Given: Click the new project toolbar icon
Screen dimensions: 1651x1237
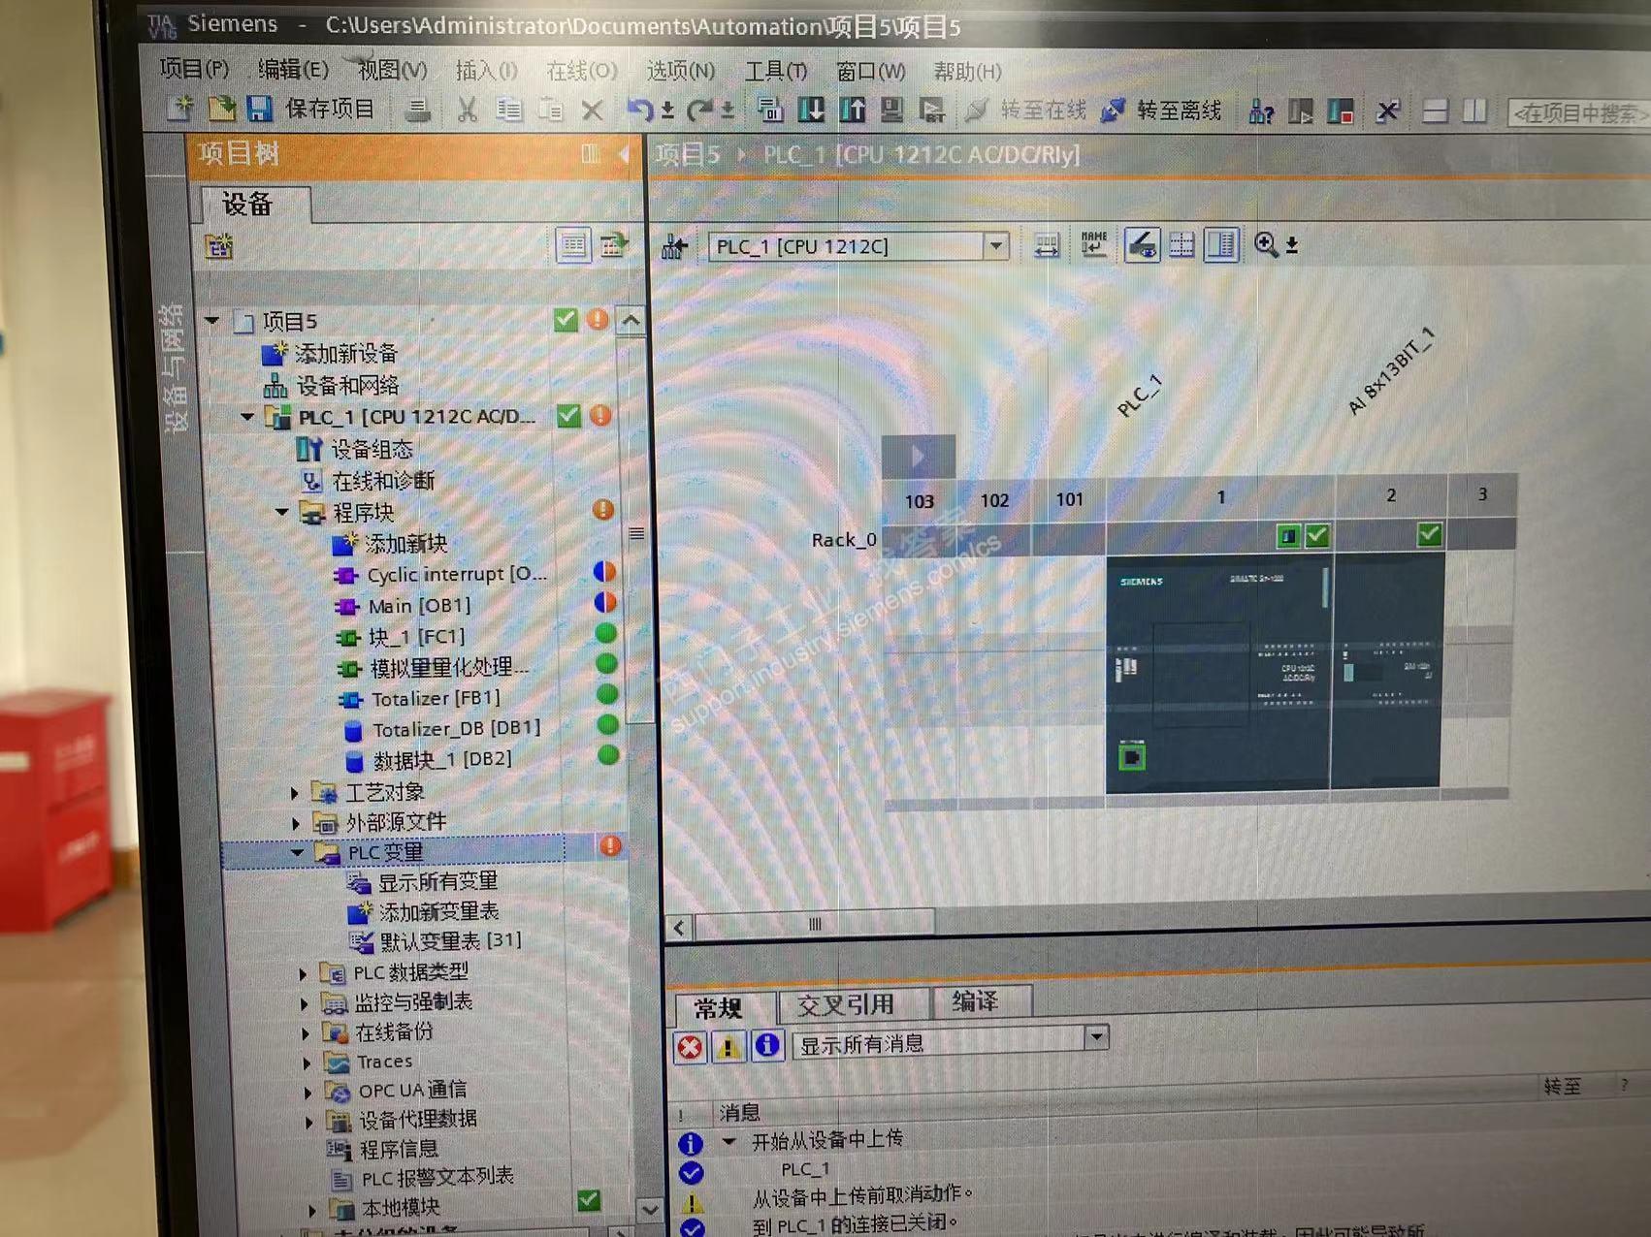Looking at the screenshot, I should pos(180,109).
